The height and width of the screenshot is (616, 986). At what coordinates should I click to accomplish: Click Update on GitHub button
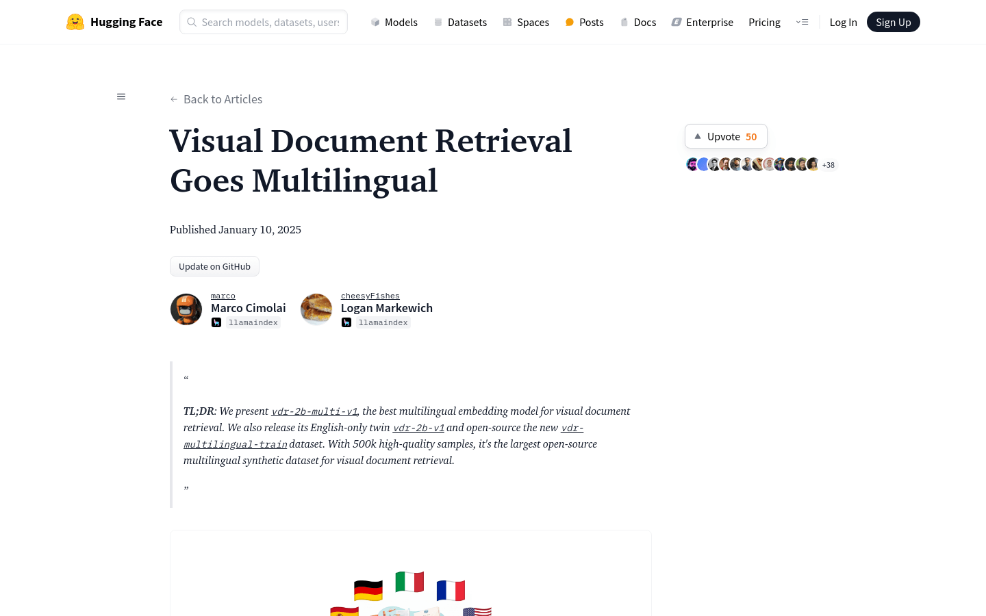click(214, 266)
